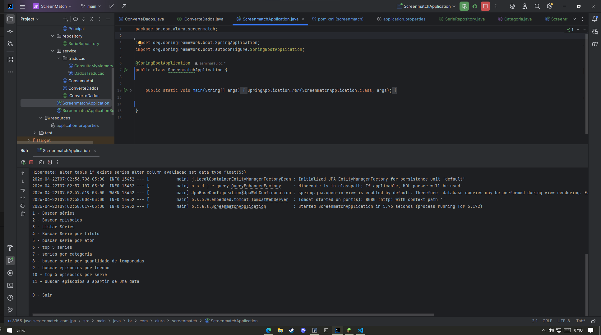This screenshot has width=601, height=335.
Task: Click UTF-8 encoding in status bar
Action: [563, 321]
